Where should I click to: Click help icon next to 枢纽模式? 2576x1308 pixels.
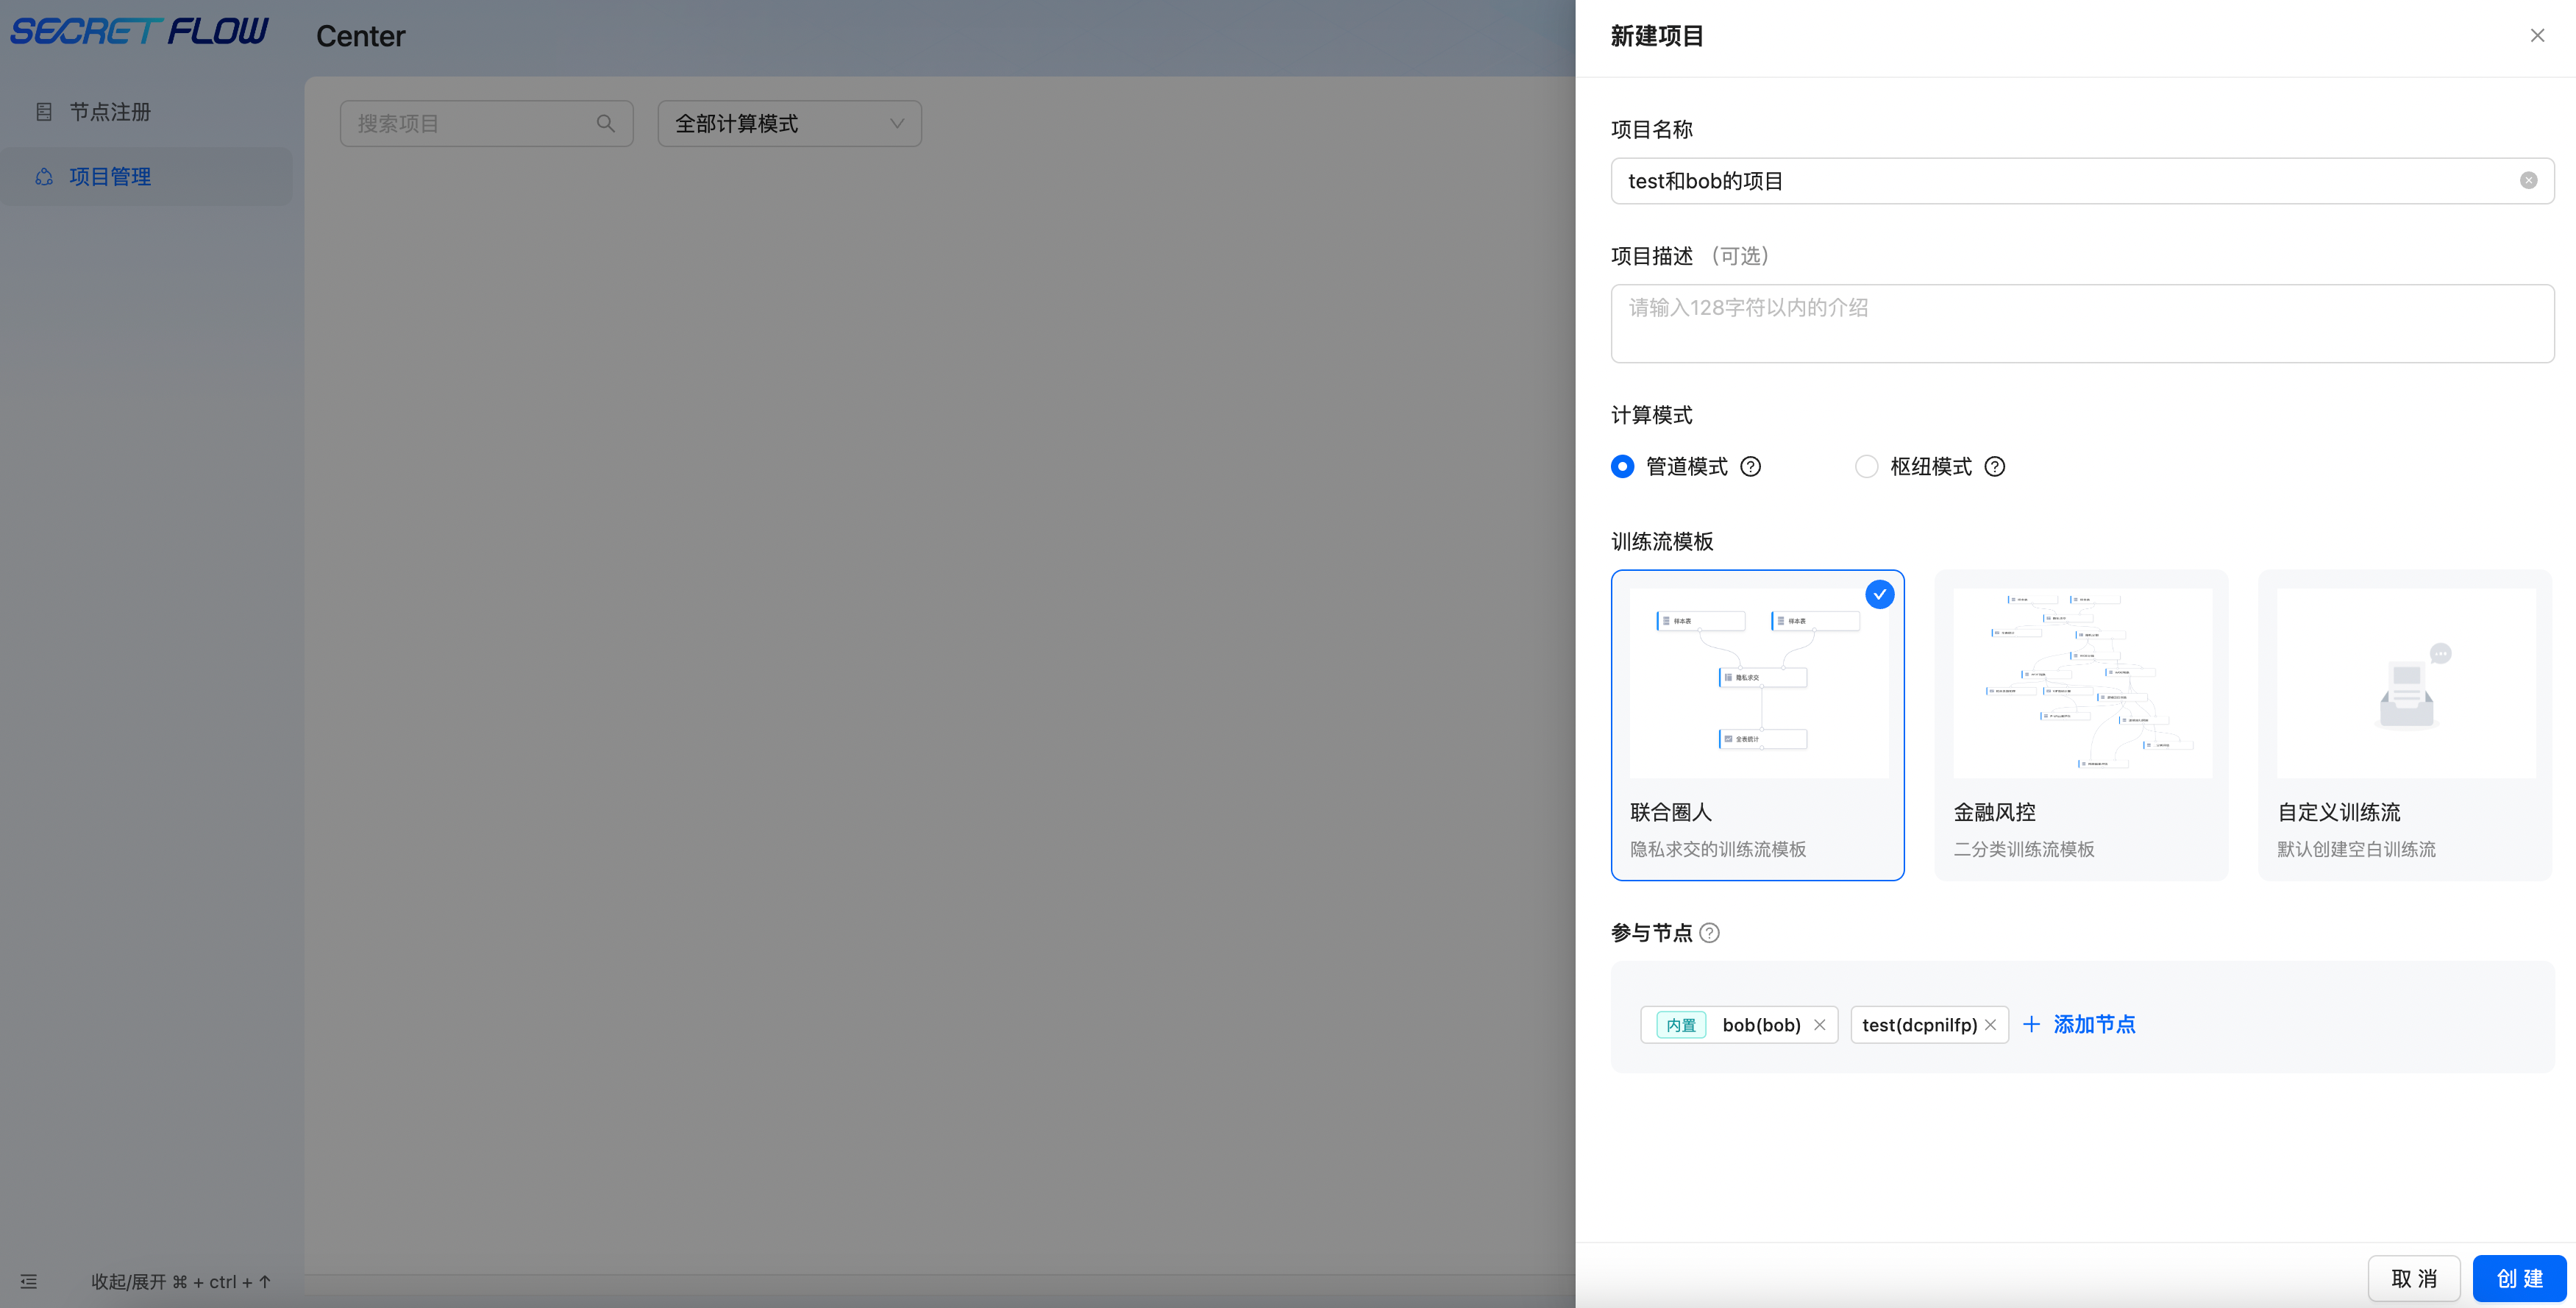pos(1994,467)
